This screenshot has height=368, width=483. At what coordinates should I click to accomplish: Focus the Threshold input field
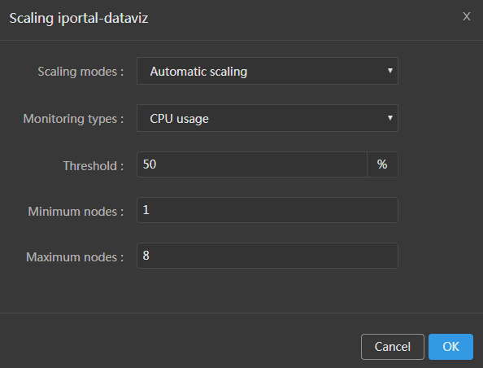coord(252,164)
